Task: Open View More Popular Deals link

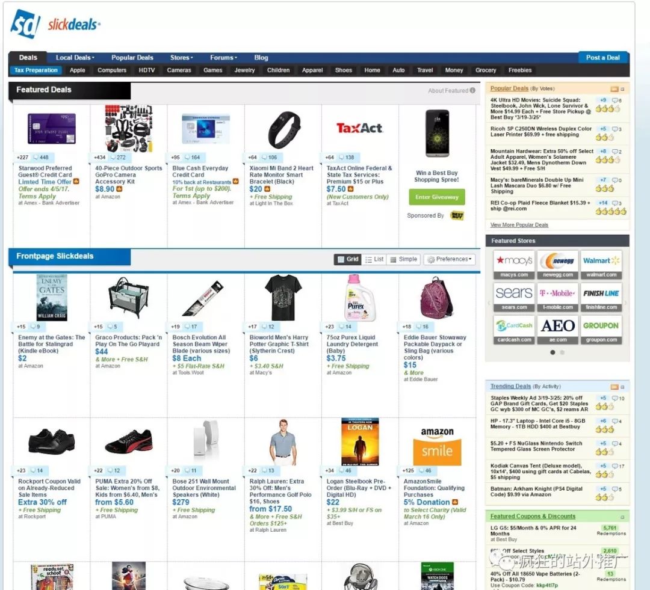Action: pyautogui.click(x=519, y=225)
